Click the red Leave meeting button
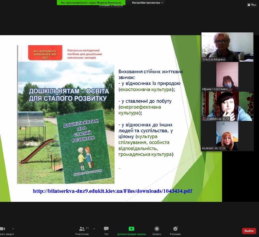Image resolution: width=259 pixels, height=237 pixels. coord(249,231)
